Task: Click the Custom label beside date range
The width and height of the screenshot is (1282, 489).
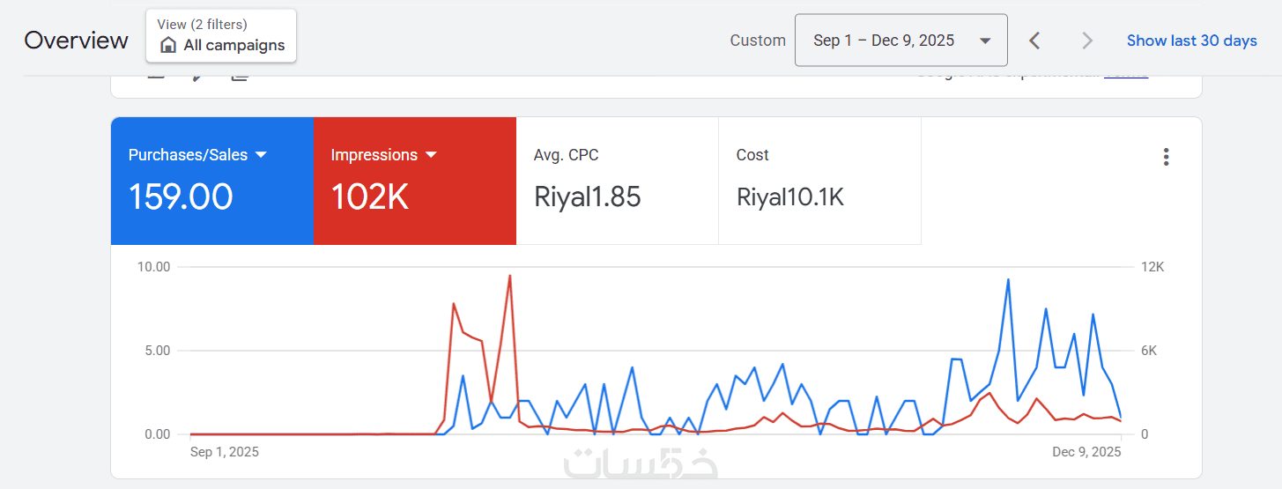Action: (x=758, y=41)
